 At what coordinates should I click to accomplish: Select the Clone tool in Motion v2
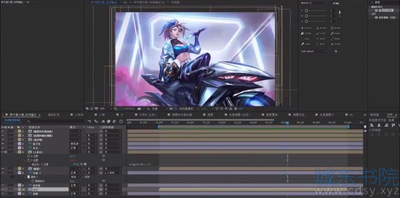pos(306,33)
